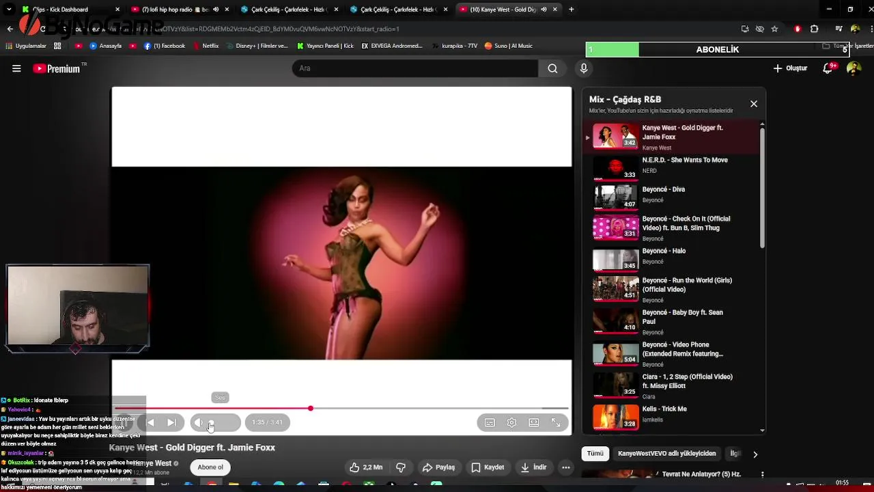Dislike the Gold Digger video
This screenshot has width=874, height=492.
pyautogui.click(x=401, y=467)
